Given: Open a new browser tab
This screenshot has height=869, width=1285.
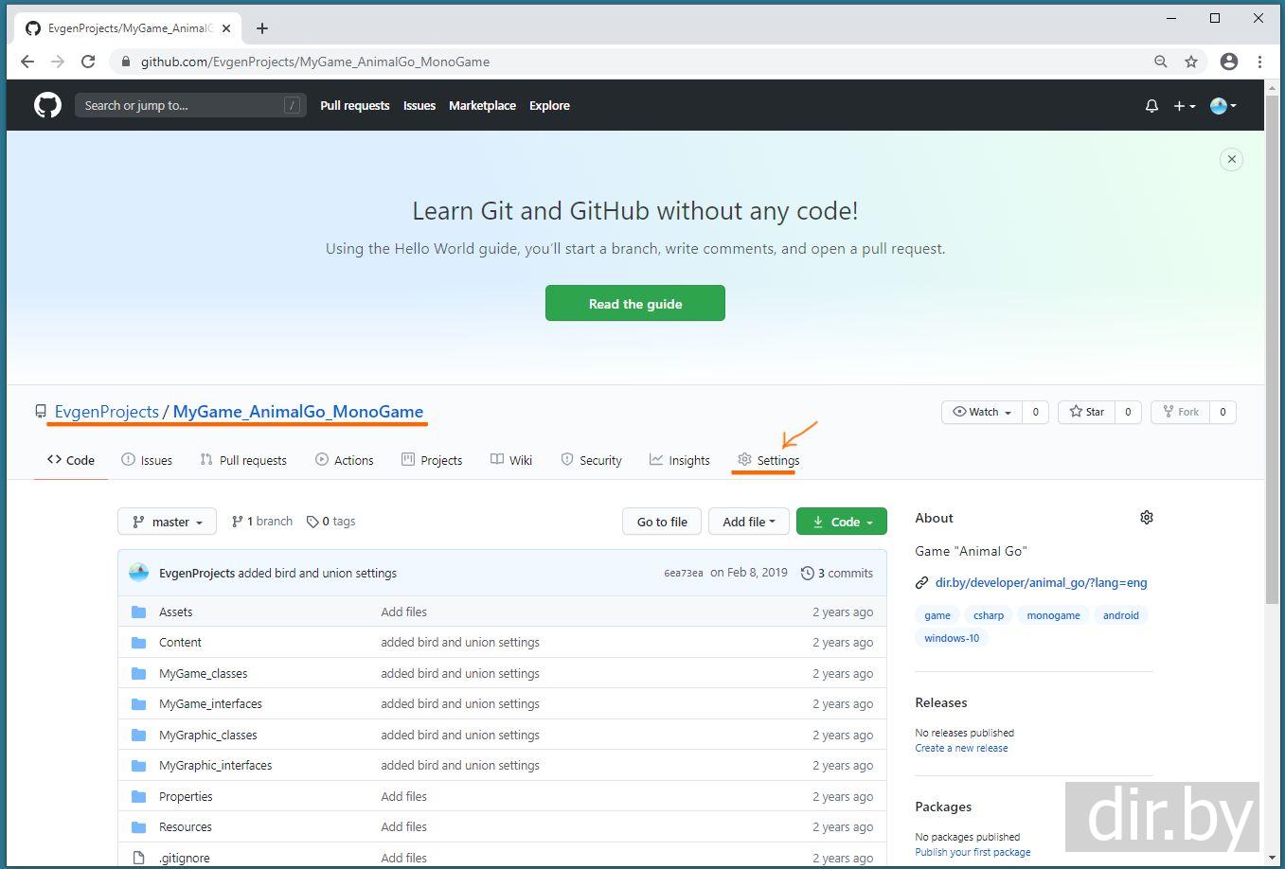Looking at the screenshot, I should click(262, 28).
